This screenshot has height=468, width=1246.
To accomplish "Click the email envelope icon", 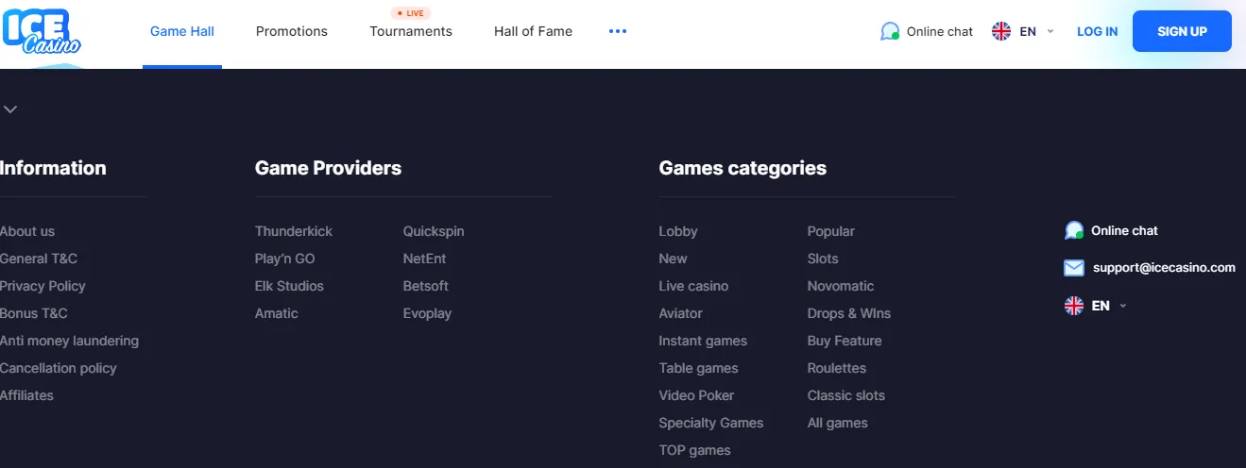I will point(1074,268).
